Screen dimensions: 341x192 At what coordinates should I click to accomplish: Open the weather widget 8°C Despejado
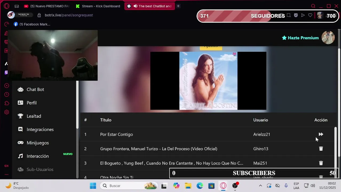coord(17,186)
